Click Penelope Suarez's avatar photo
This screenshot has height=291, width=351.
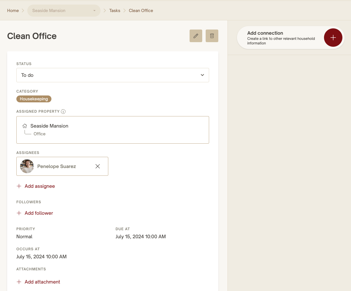(27, 166)
